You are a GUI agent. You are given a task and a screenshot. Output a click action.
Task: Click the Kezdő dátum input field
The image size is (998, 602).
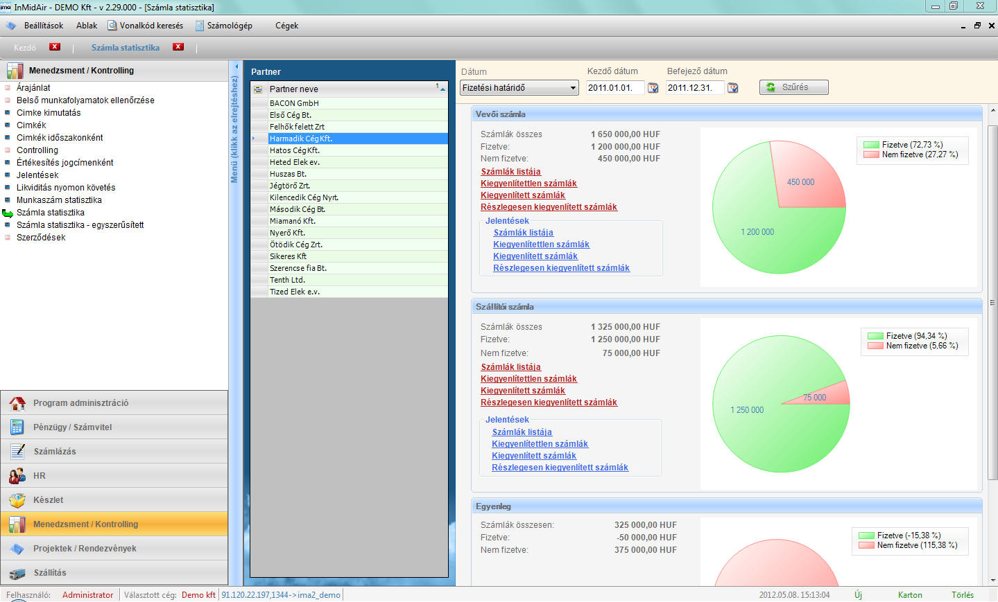(x=615, y=88)
